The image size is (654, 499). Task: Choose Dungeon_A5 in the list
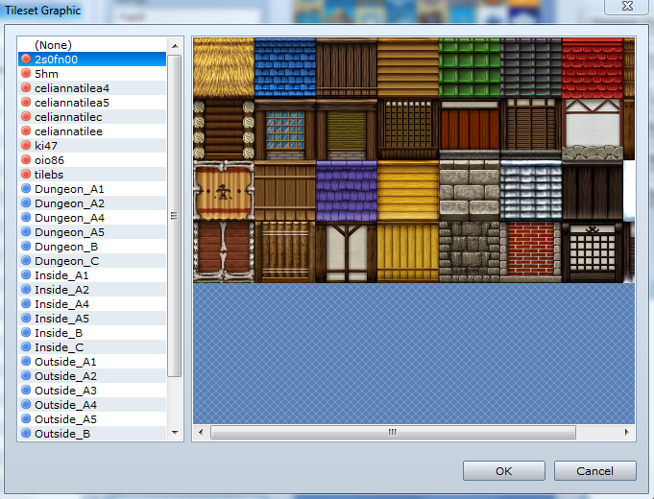tap(92, 232)
